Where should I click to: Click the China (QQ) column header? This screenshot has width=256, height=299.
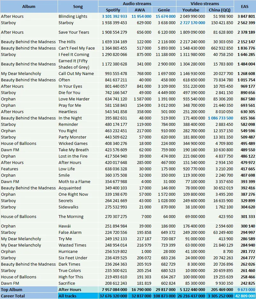220,10
